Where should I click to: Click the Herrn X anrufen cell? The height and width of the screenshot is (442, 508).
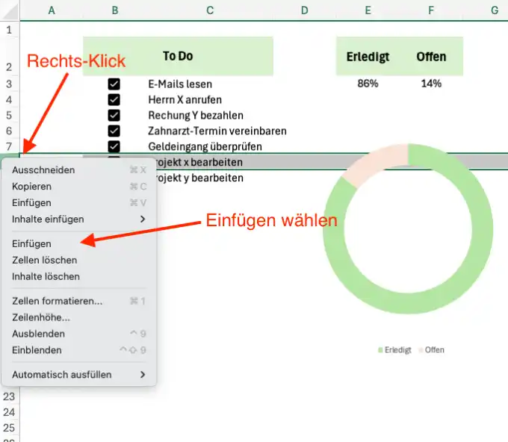[210, 100]
